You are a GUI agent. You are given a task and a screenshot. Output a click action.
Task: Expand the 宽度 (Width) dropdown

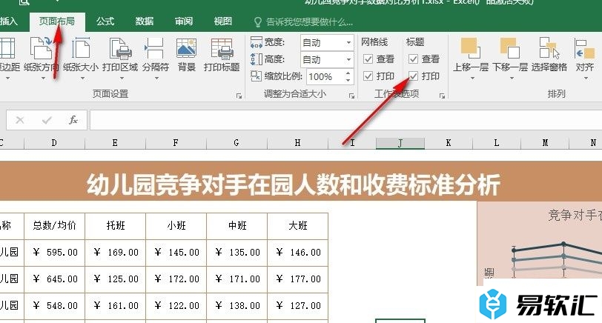[x=348, y=42]
